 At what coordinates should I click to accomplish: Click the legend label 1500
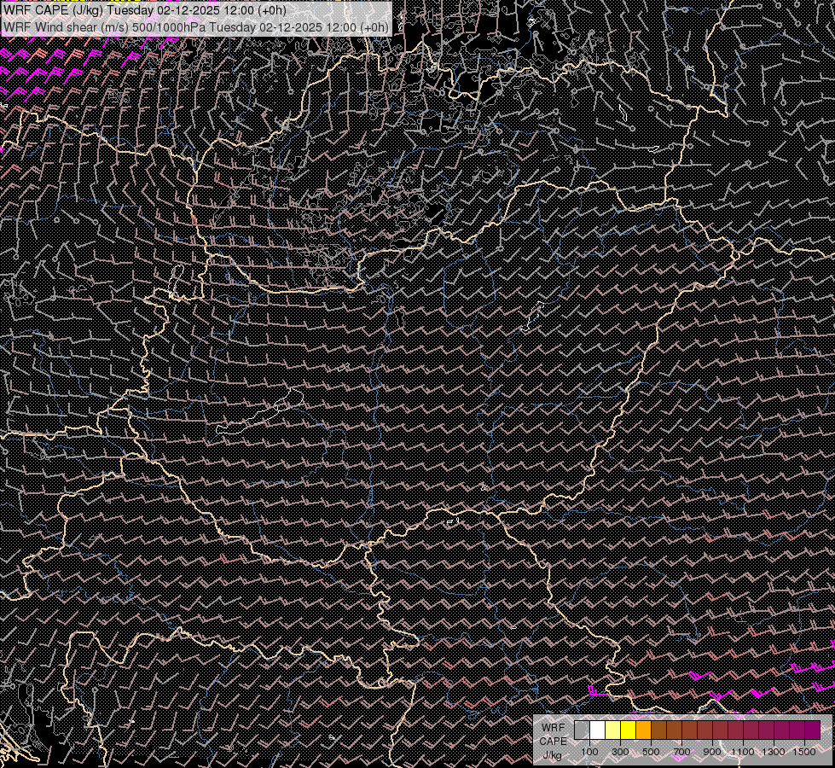(804, 752)
